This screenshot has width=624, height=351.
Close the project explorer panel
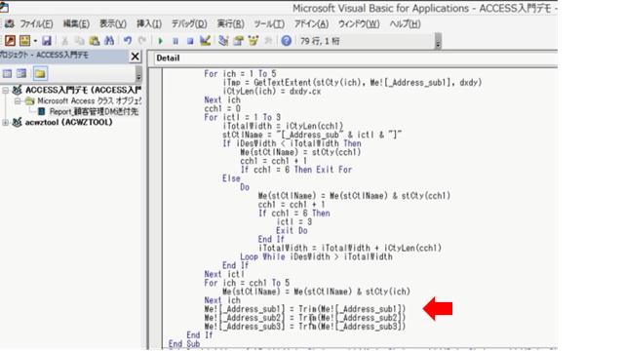click(136, 57)
